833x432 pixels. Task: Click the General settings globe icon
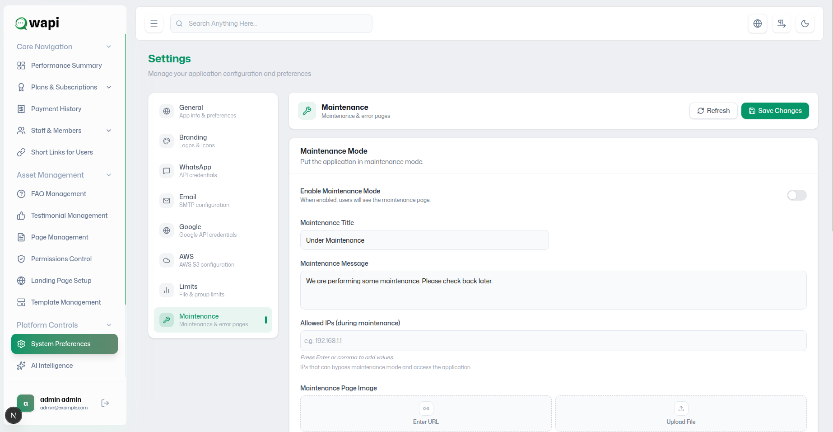point(167,111)
